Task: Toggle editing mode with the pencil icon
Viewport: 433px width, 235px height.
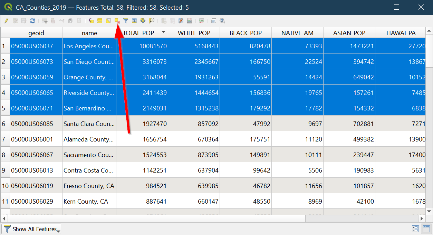Action: pyautogui.click(x=6, y=21)
